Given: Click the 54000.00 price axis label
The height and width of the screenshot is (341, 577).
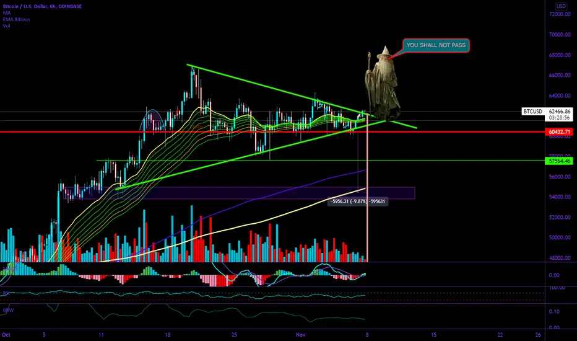Looking at the screenshot, I should point(560,197).
